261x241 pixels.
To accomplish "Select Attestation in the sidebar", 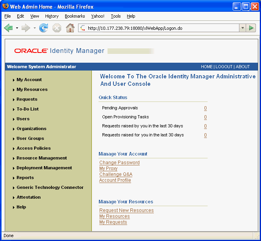I will 29,197.
